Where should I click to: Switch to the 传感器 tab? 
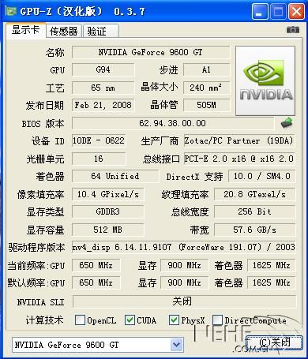pos(64,31)
